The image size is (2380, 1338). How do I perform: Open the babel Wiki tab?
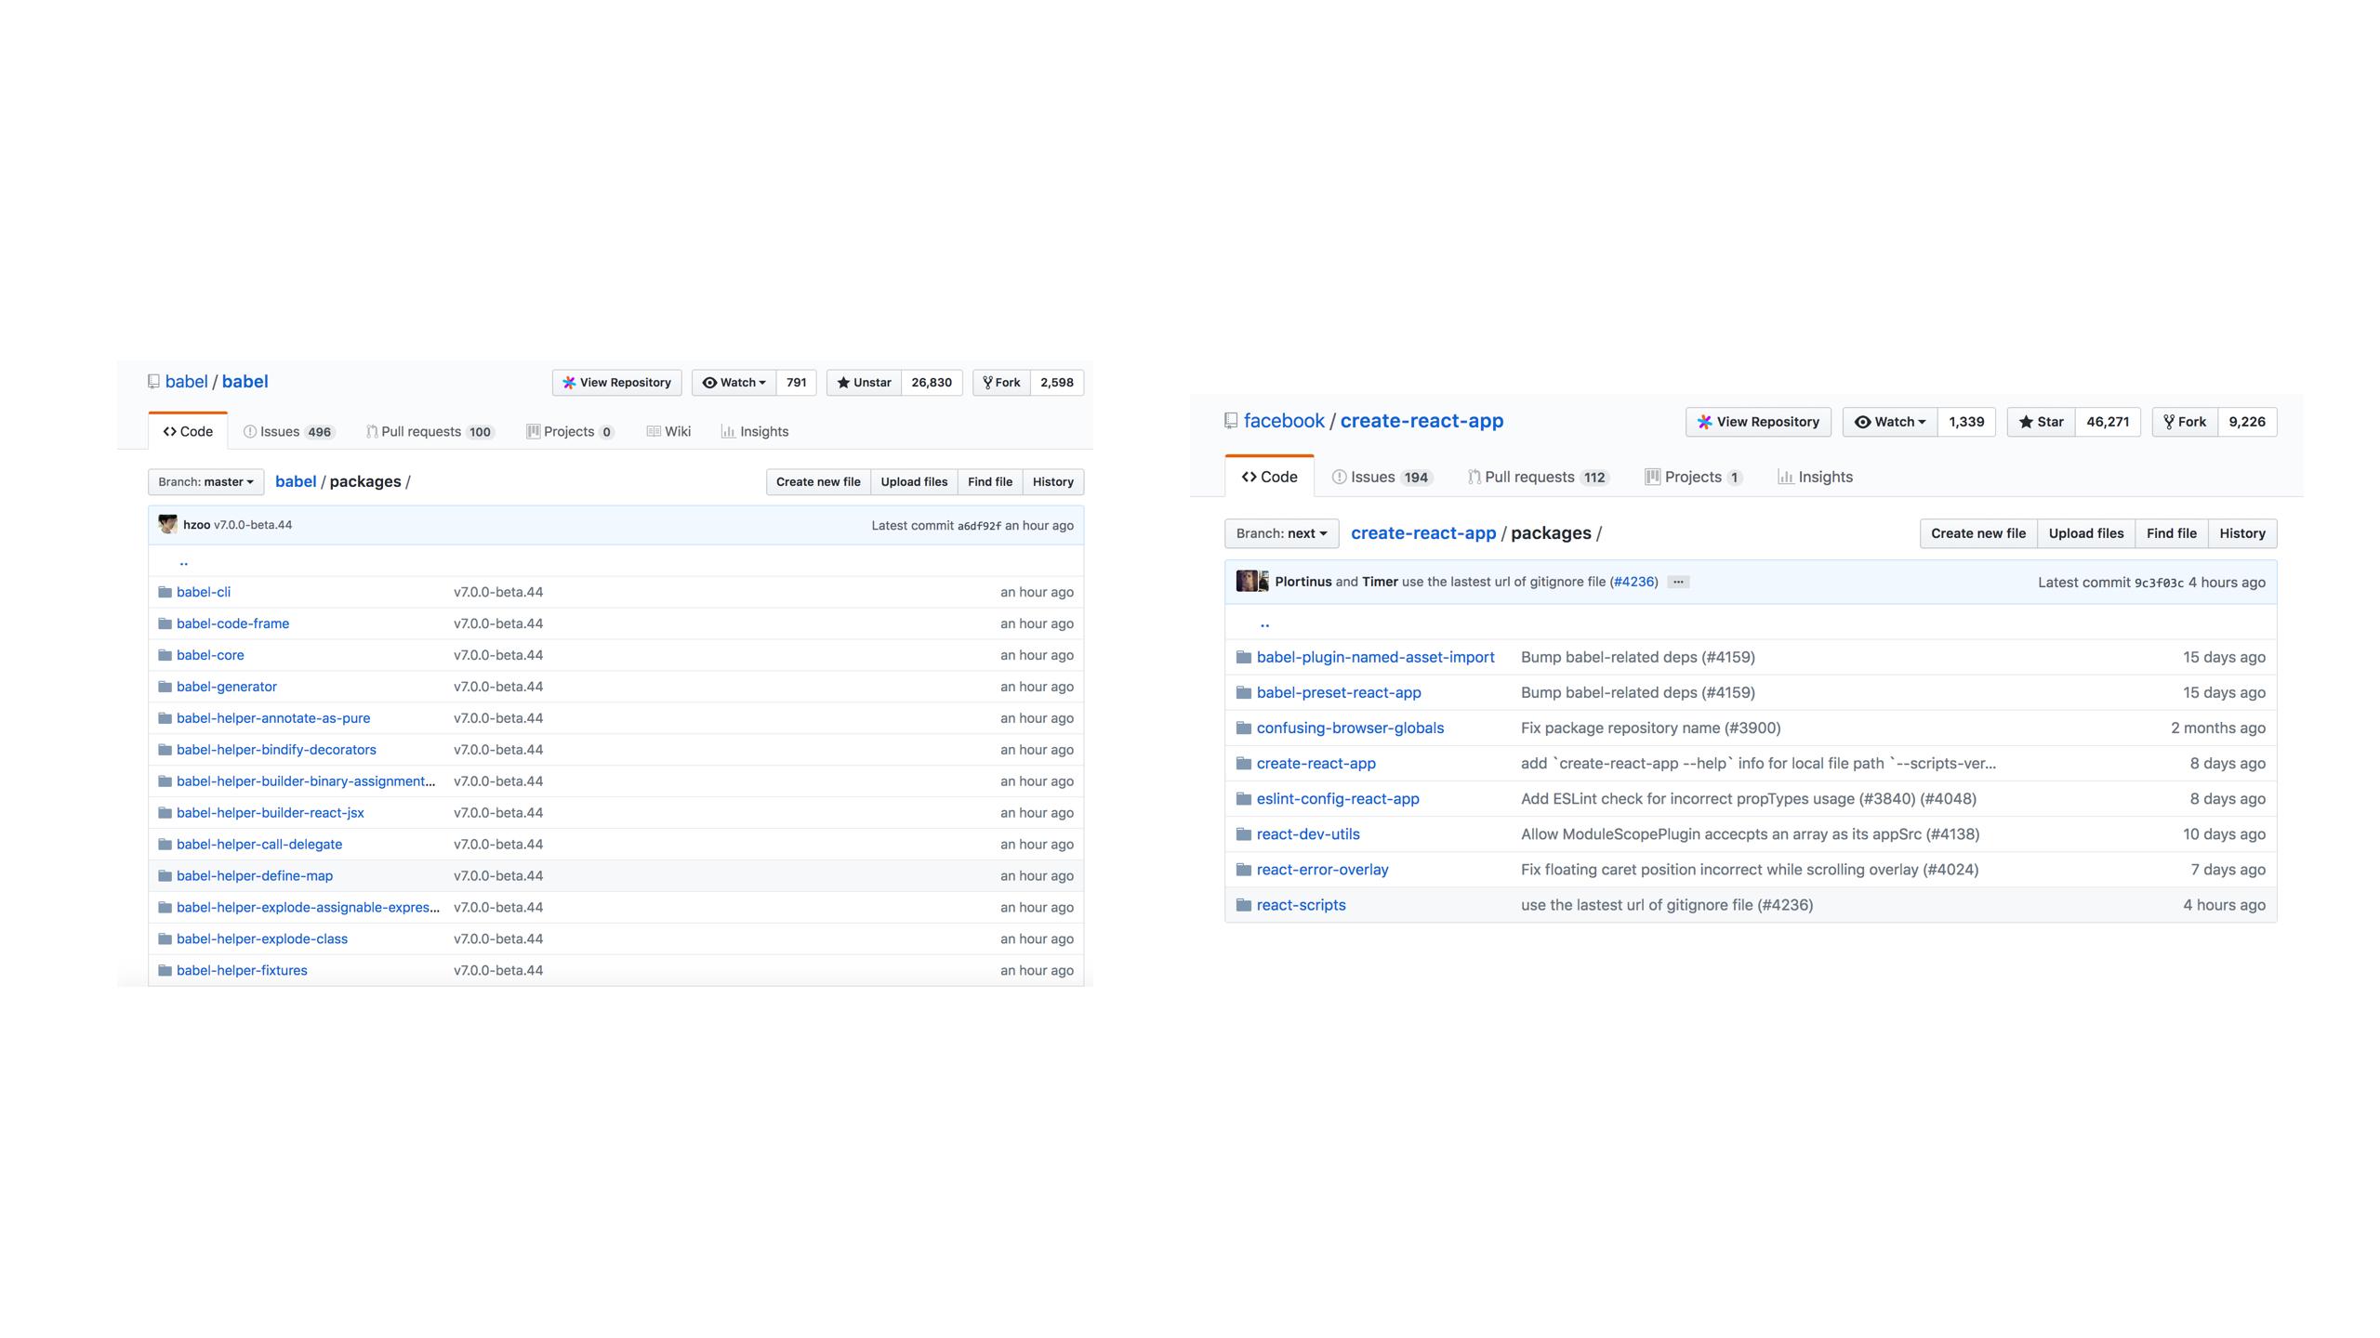click(668, 432)
